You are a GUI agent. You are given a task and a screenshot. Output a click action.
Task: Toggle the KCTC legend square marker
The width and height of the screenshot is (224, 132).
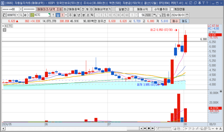pyautogui.click(x=3, y=26)
